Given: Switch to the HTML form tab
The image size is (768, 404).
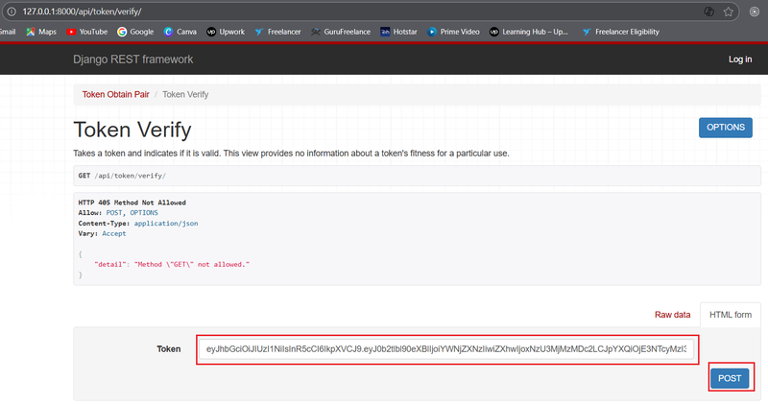Looking at the screenshot, I should pos(731,315).
